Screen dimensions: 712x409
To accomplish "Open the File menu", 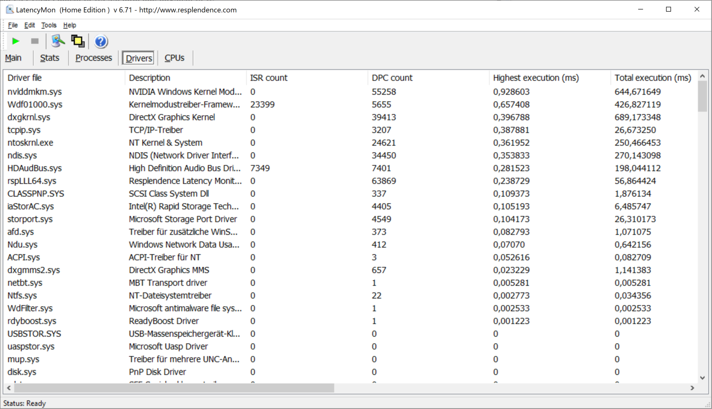I will (13, 25).
